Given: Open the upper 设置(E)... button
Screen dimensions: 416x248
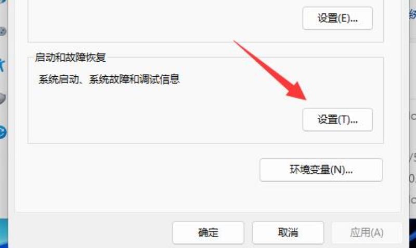Looking at the screenshot, I should coord(337,18).
